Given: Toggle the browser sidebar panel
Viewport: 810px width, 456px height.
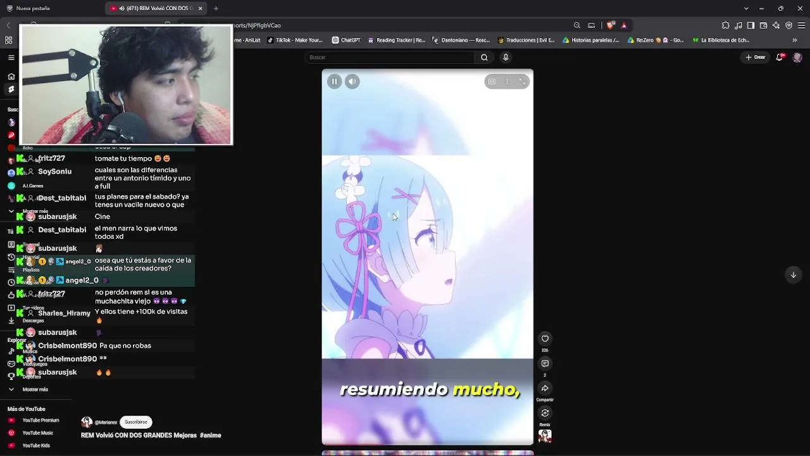Looking at the screenshot, I should coord(751,25).
